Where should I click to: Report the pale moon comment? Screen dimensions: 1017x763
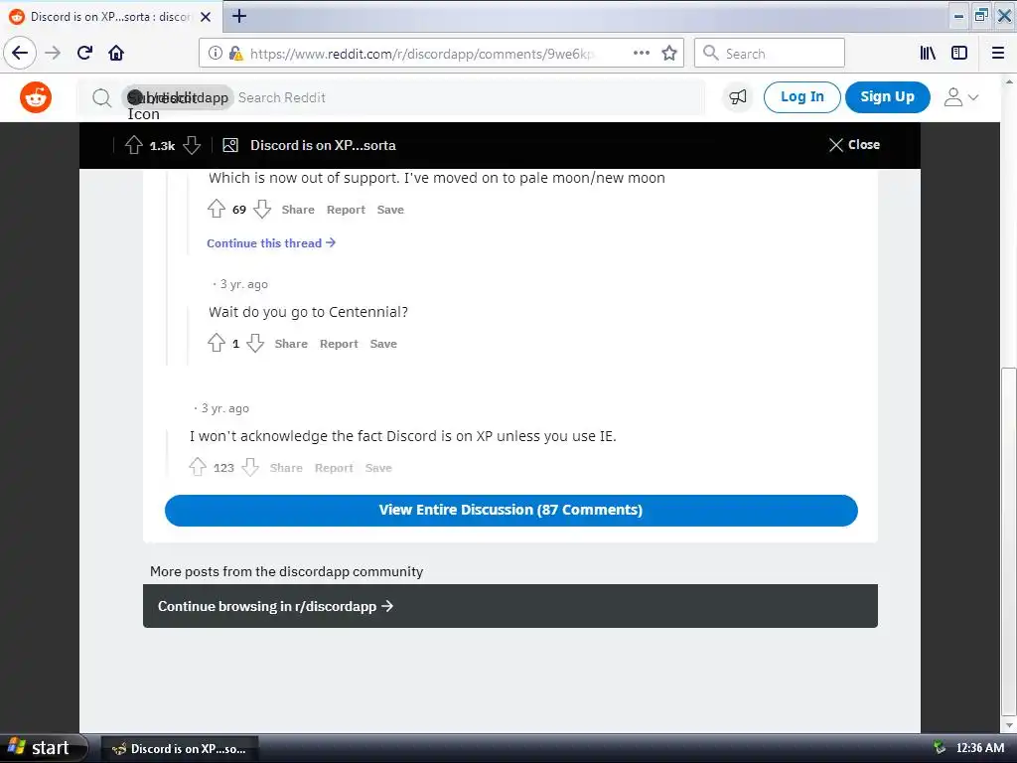tap(346, 210)
